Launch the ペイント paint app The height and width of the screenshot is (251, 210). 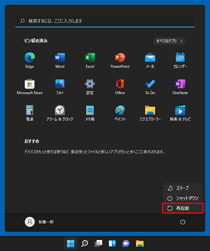point(120,113)
